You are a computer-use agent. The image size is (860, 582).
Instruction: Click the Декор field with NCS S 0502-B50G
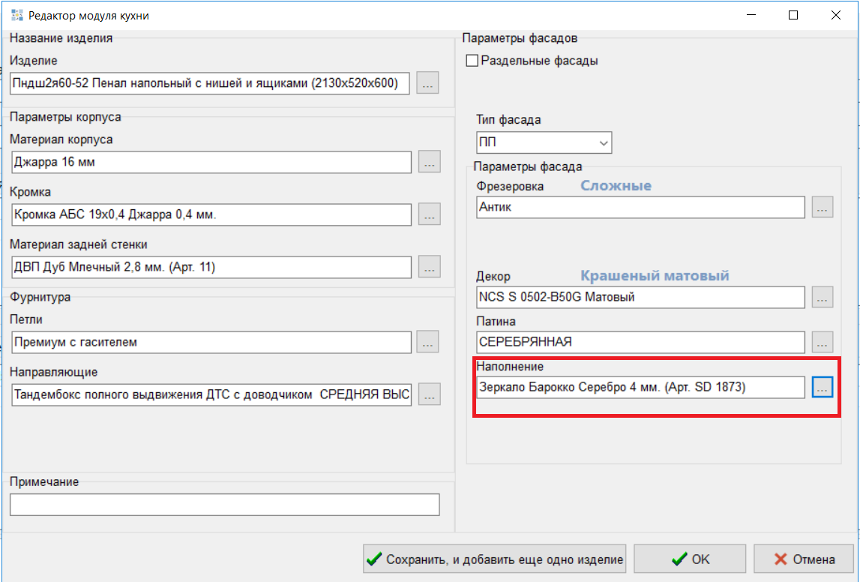click(640, 297)
